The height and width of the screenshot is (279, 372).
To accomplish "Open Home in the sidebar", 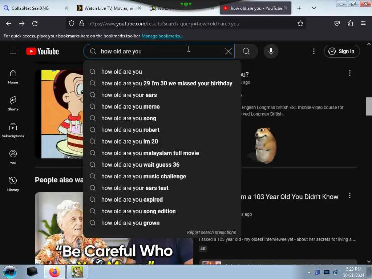I will click(13, 77).
